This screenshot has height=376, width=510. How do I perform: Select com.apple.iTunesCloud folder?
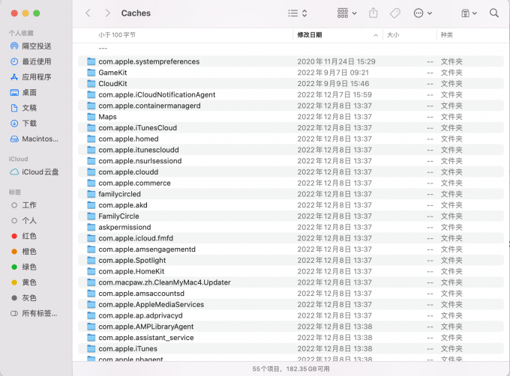(291, 127)
